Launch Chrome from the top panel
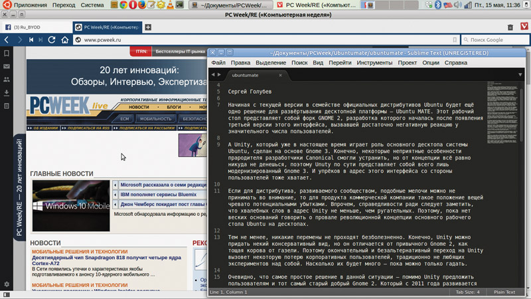 pos(123,5)
